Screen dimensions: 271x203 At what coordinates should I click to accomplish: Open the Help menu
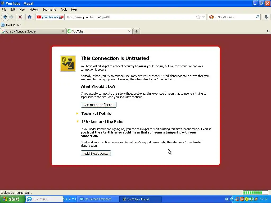point(74,10)
